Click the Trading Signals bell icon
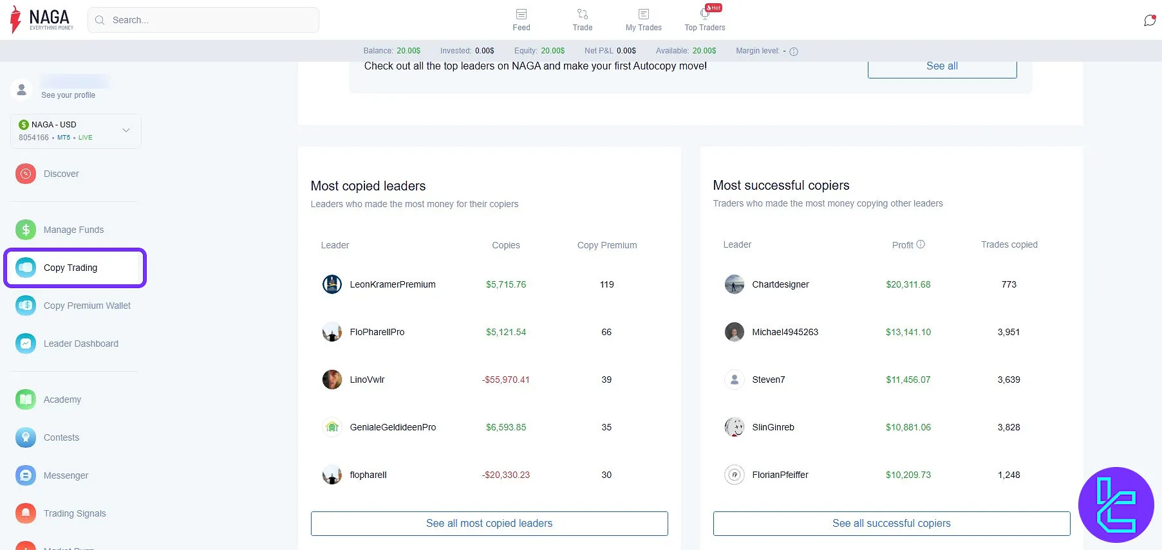1162x550 pixels. (x=26, y=513)
